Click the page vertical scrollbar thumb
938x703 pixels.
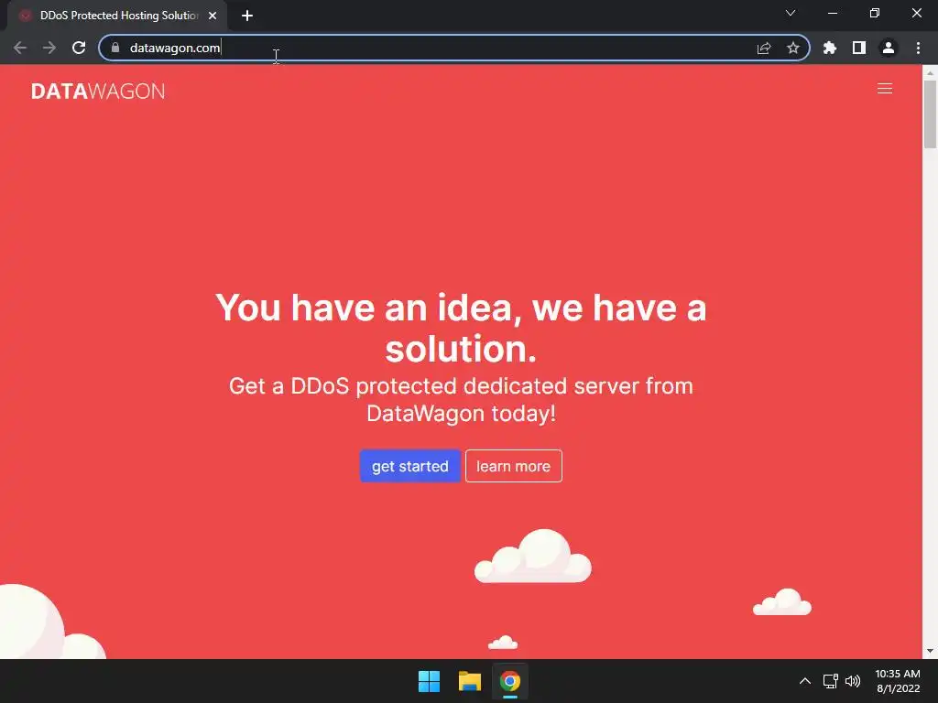pos(930,114)
